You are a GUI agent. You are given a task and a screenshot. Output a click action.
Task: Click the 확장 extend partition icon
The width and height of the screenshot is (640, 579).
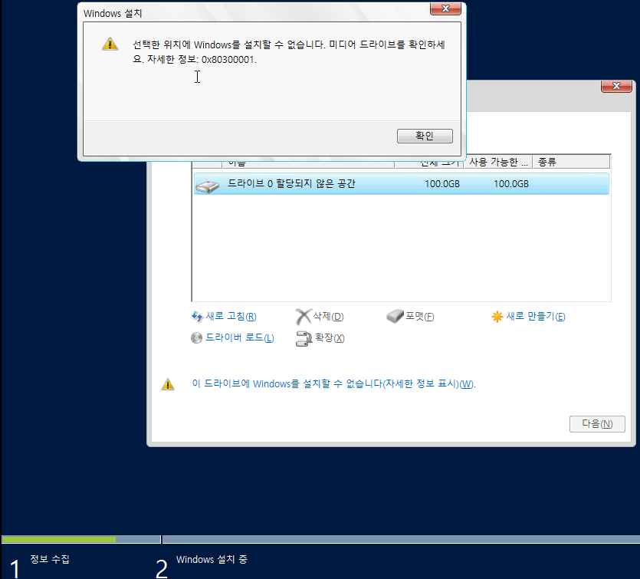[x=304, y=338]
